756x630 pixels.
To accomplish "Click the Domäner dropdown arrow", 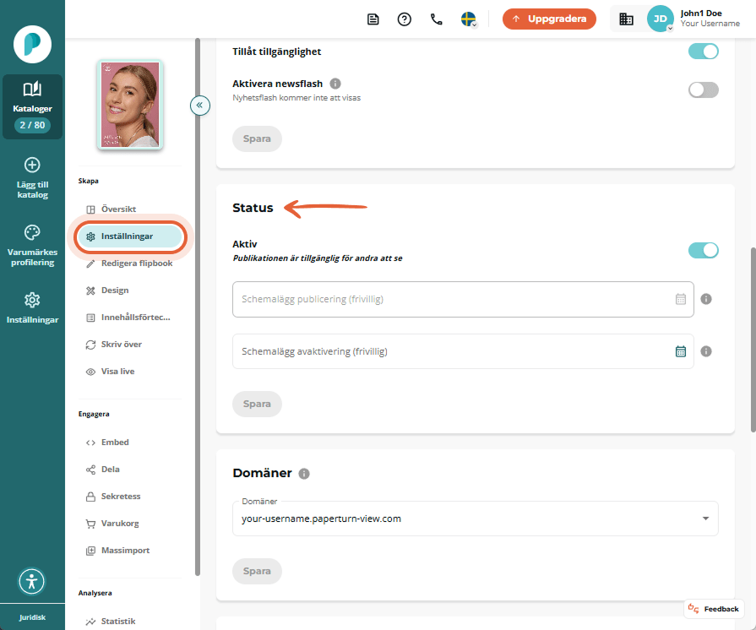I will (x=705, y=519).
